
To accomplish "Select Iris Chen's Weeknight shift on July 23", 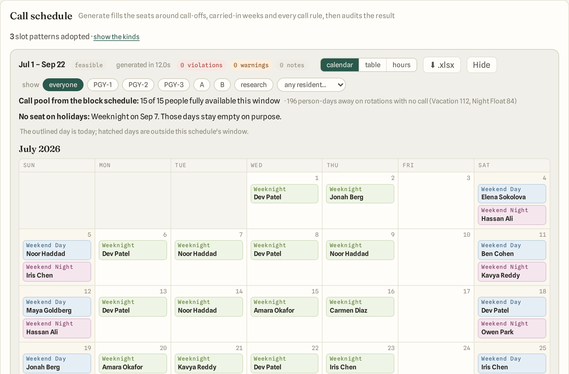I will 360,363.
